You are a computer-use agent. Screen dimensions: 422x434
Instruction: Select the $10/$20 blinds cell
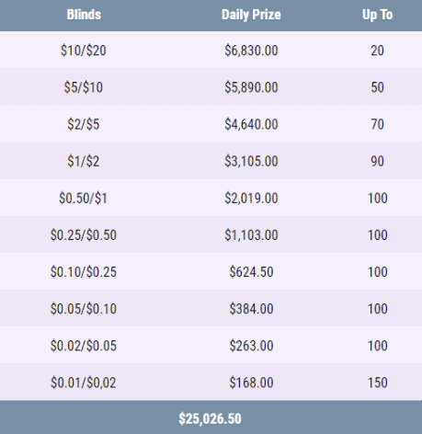click(x=84, y=51)
